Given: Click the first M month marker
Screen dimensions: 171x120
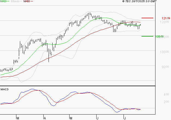Looking at the screenshot, I should [18, 118].
